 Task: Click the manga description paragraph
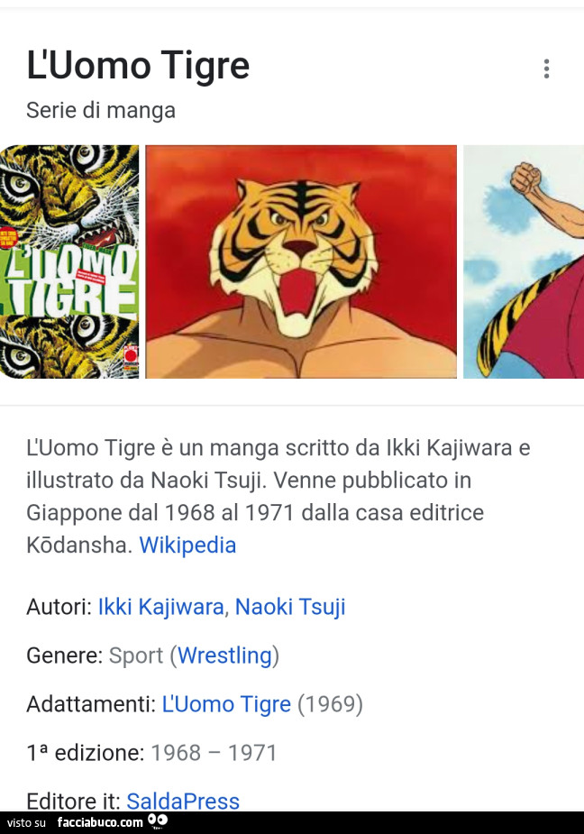click(x=278, y=496)
